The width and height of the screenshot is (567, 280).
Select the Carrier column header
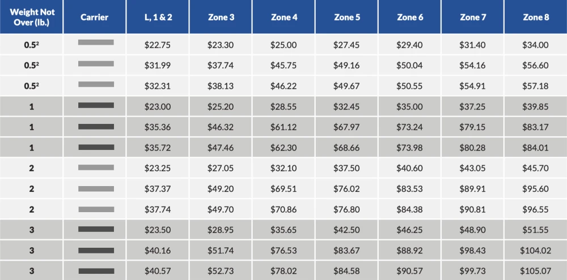coord(94,16)
